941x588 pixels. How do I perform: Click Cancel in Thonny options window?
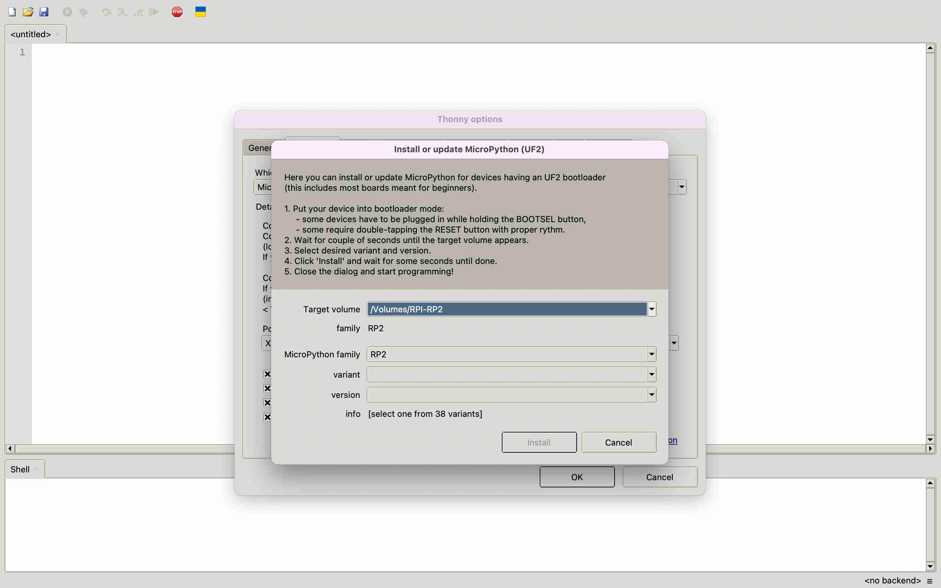tap(660, 477)
